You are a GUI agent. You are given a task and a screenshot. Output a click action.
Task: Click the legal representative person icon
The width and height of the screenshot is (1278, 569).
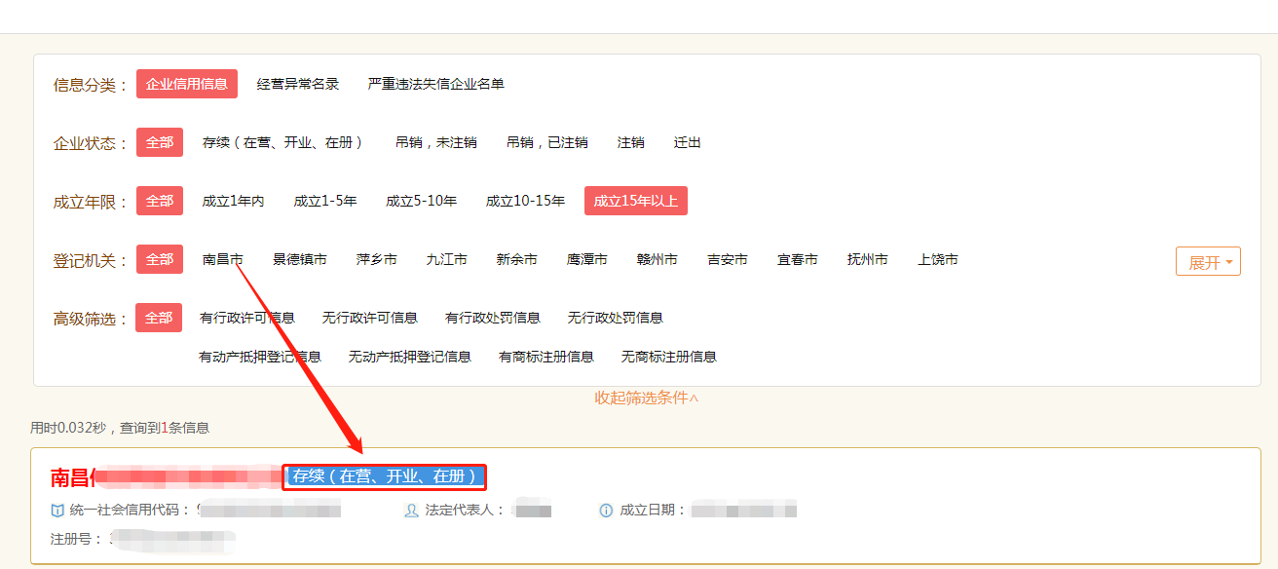click(x=411, y=511)
